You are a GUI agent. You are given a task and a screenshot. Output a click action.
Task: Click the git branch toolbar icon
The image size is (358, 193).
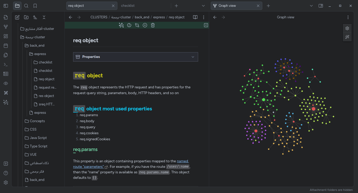[137, 25]
